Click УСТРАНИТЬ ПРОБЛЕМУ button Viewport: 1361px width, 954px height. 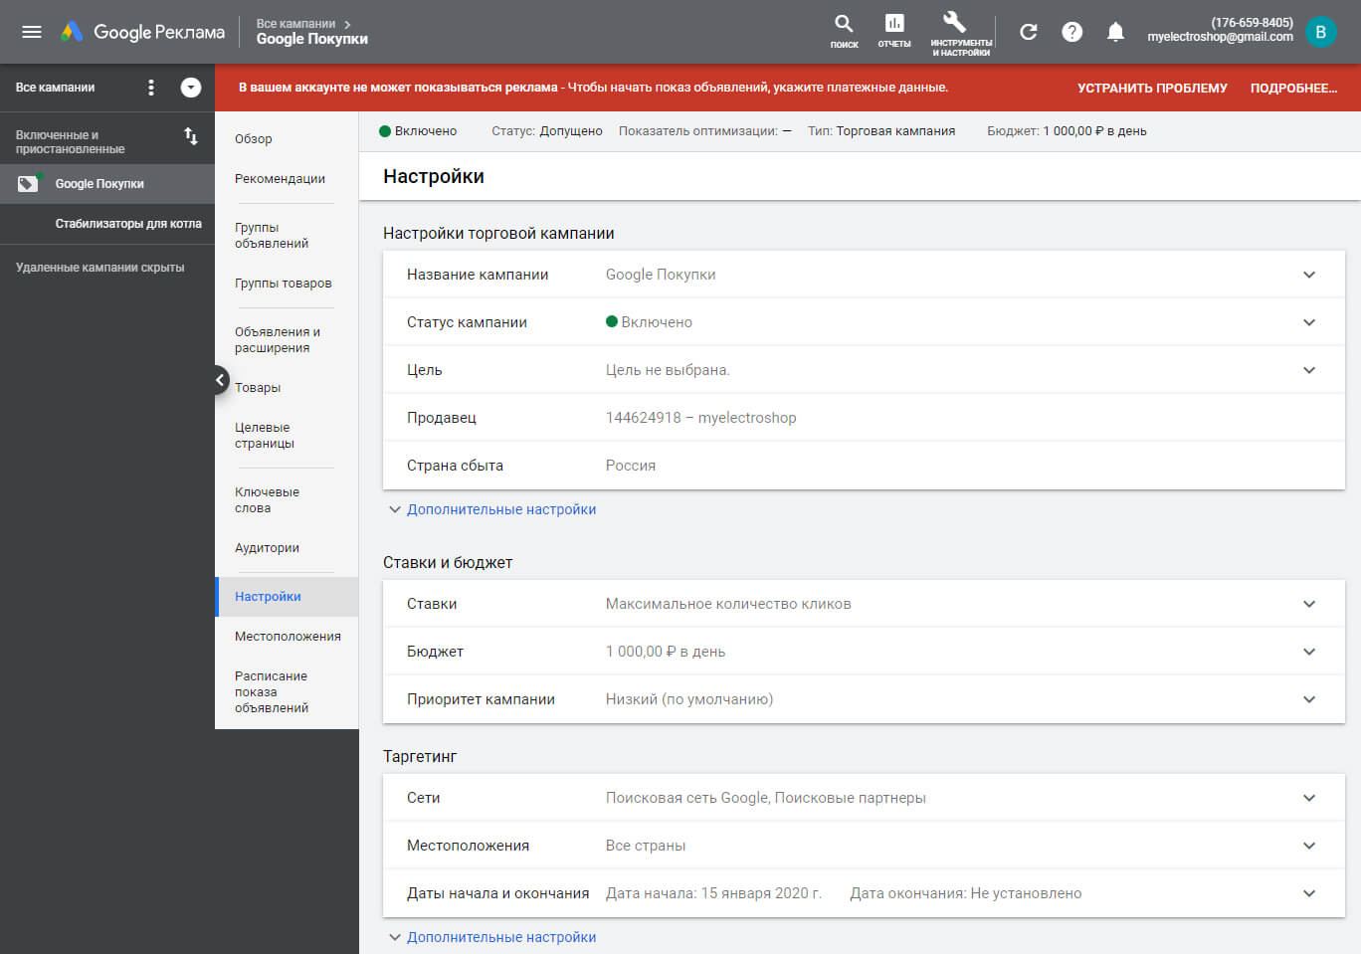(1152, 88)
